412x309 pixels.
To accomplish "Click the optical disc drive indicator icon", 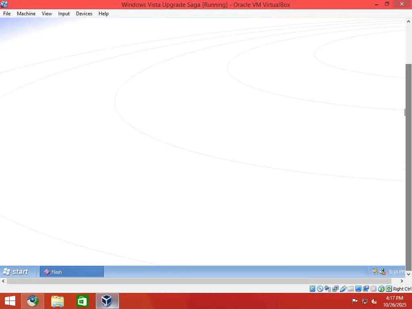I will point(320,289).
